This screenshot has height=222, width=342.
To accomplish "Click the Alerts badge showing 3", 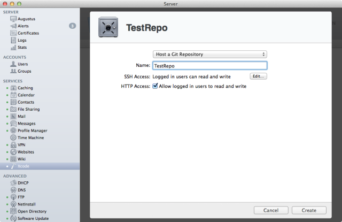I will [73, 26].
